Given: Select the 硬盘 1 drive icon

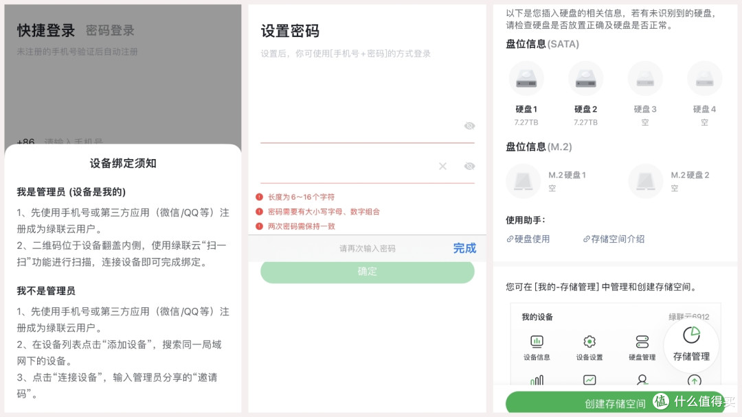Looking at the screenshot, I should 526,79.
